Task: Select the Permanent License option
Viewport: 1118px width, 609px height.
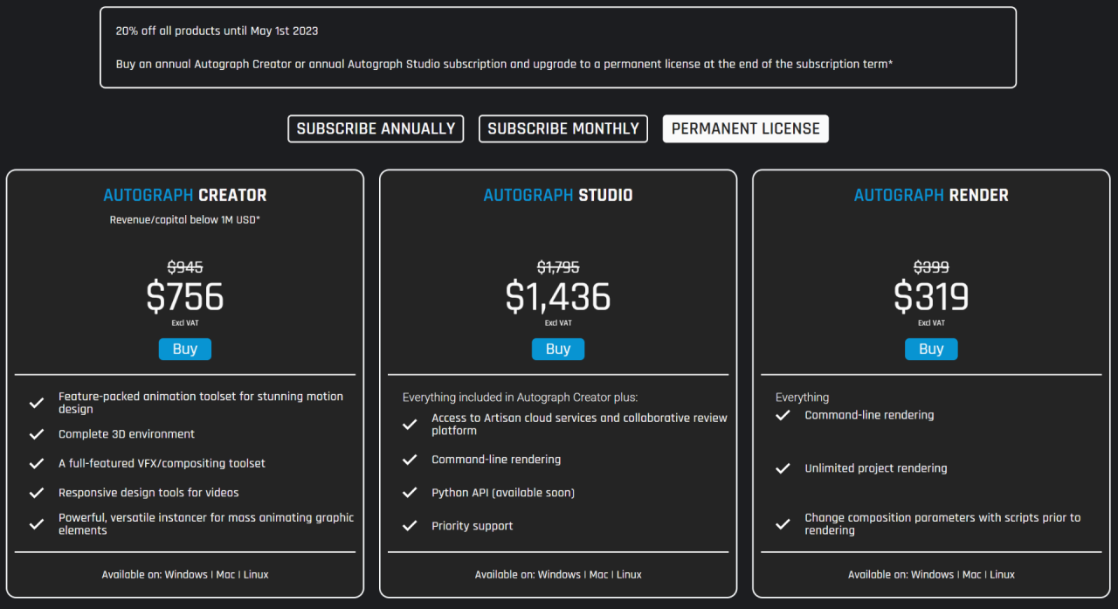Action: [x=746, y=128]
